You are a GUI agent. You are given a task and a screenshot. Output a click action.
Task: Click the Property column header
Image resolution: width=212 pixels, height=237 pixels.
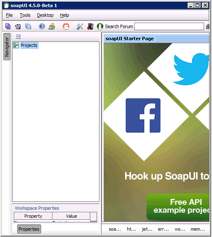point(33,216)
